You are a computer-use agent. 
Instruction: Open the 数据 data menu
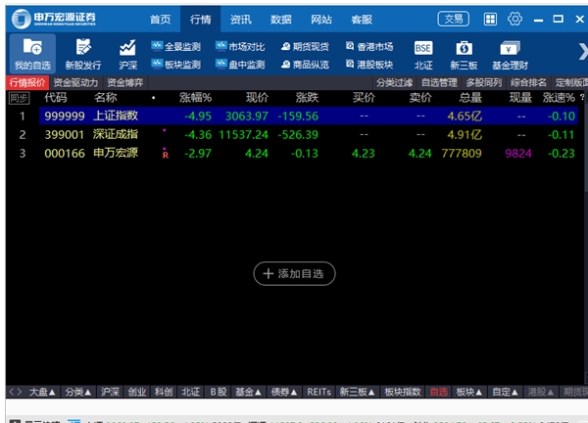281,20
